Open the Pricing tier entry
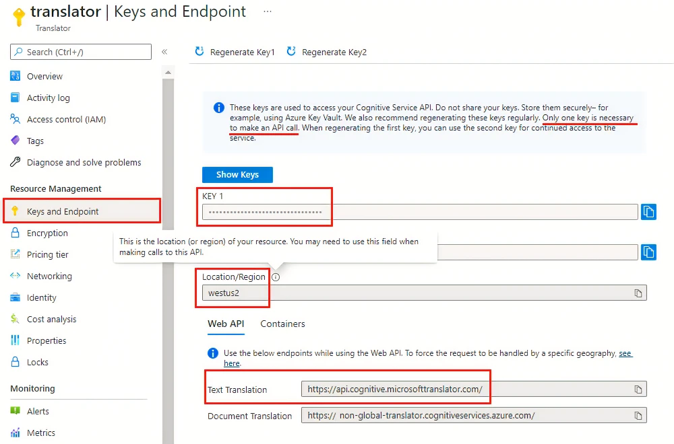 point(47,254)
